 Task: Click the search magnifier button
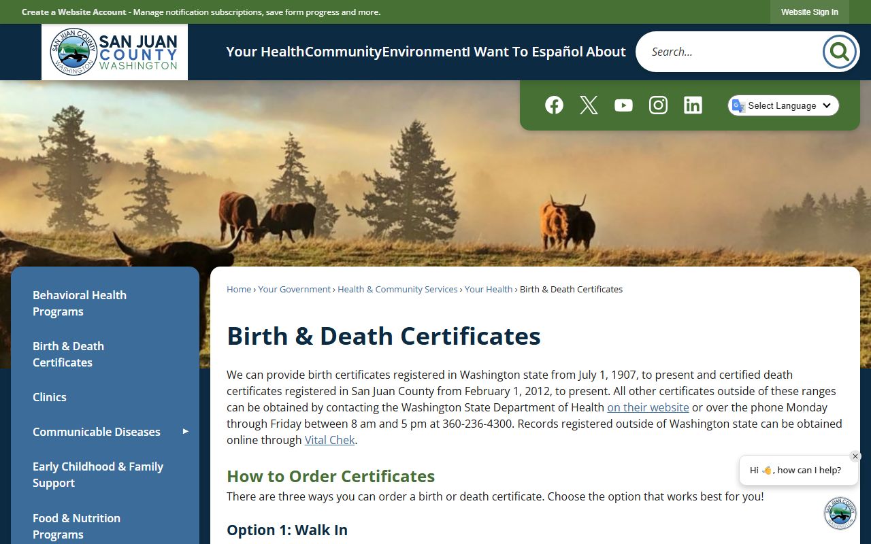point(839,52)
